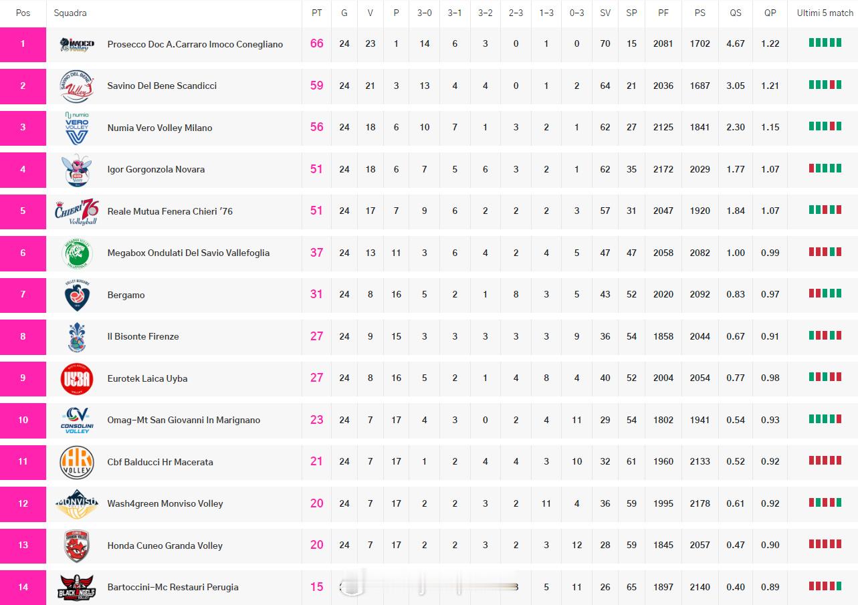858x605 pixels.
Task: Click the SV sets-won header
Action: 605,13
